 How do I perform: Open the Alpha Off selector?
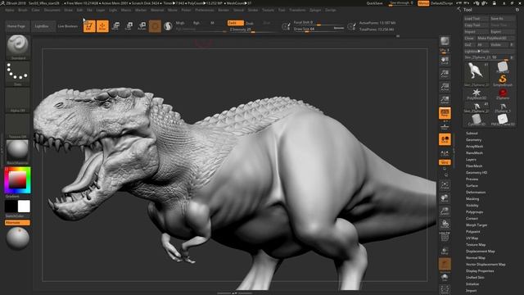pyautogui.click(x=18, y=100)
